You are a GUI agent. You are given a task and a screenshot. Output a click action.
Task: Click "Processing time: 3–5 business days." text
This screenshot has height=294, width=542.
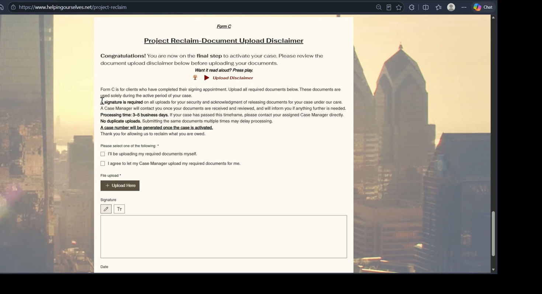(135, 115)
